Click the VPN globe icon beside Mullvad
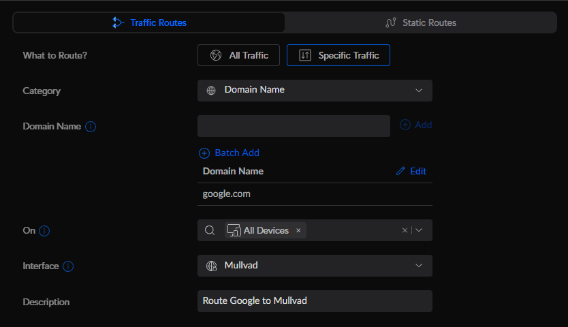Viewport: 568px width, 327px height. tap(212, 266)
